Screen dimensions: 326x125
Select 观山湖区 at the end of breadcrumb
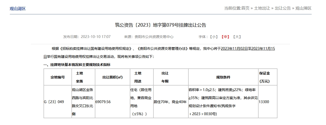pos(303,8)
